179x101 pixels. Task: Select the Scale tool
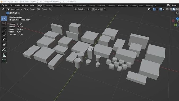coord(4,39)
